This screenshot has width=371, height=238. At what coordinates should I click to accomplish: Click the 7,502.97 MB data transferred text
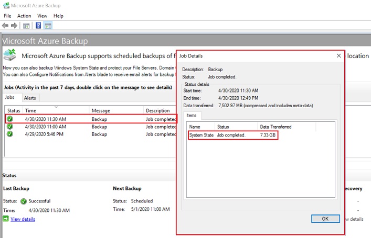point(266,106)
